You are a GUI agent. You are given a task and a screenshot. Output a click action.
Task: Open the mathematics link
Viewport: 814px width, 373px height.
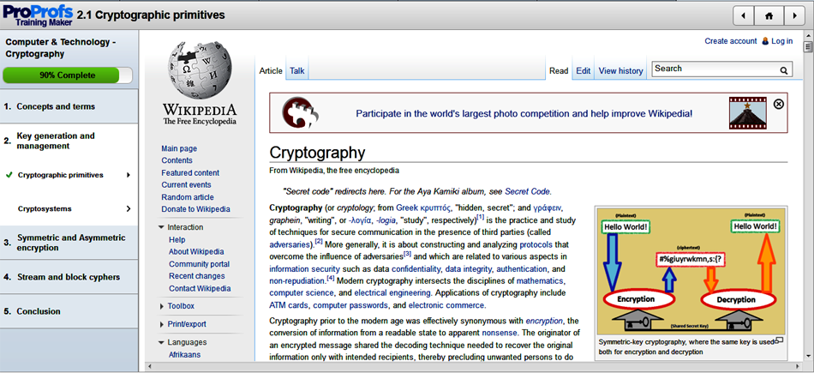pyautogui.click(x=540, y=281)
